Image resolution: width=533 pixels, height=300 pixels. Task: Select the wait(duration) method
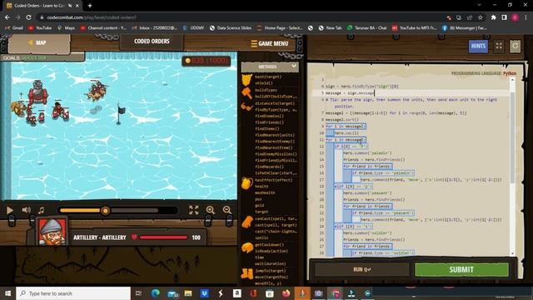coord(270,263)
